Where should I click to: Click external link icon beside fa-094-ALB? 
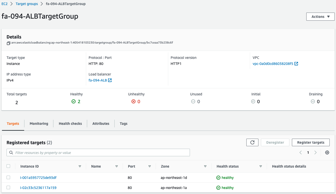tap(110, 81)
